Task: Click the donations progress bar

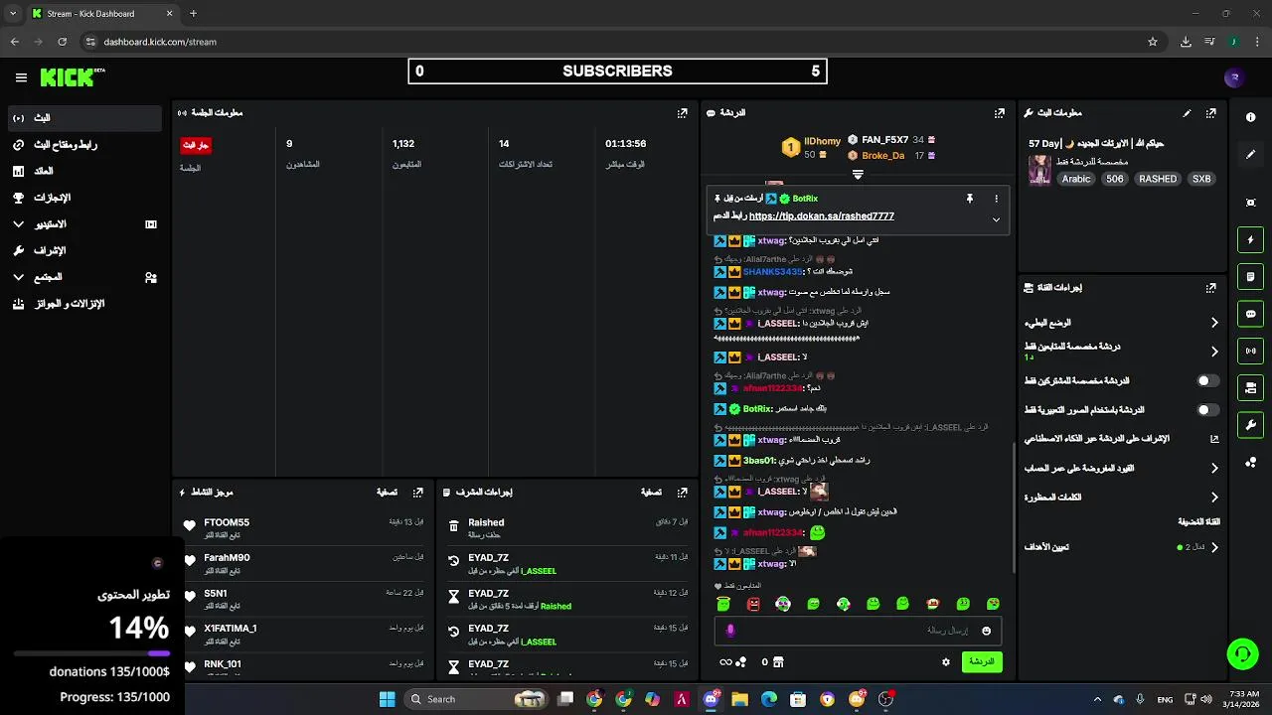Action: click(91, 653)
